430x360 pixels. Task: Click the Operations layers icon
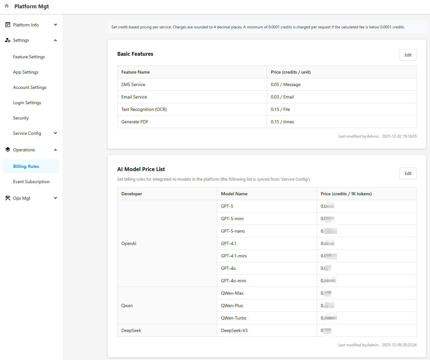point(8,150)
